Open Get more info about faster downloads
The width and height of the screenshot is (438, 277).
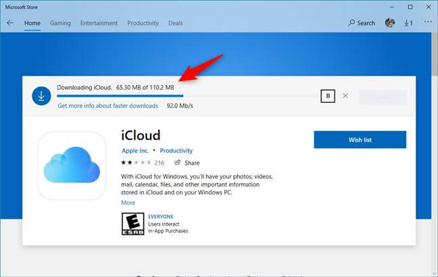[x=107, y=106]
